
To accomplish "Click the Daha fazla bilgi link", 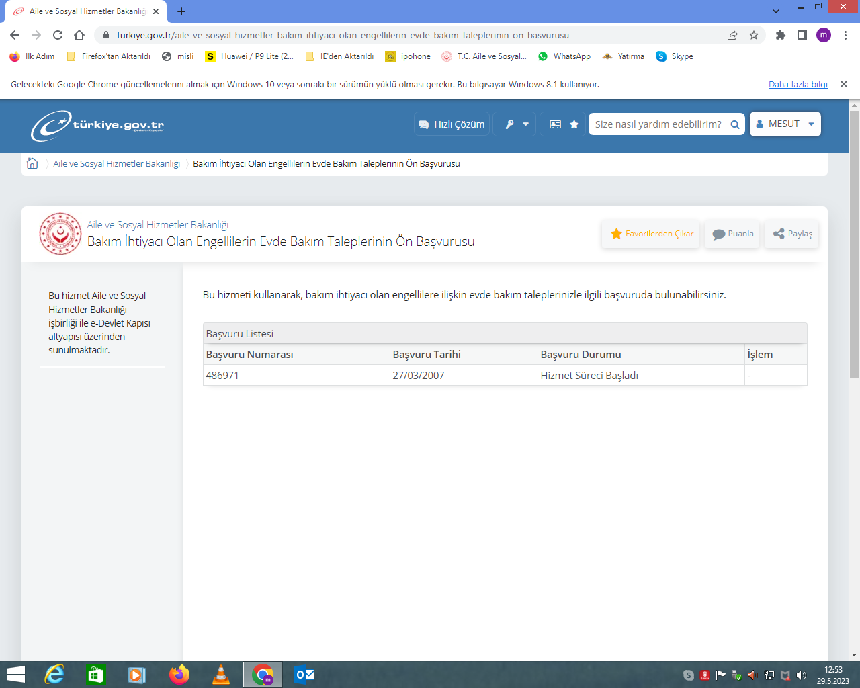I will [x=798, y=85].
